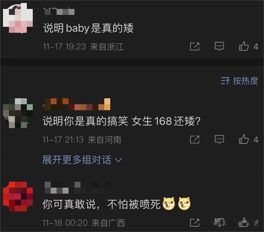Reply to the Guangxi comment
This screenshot has height=232, width=264.
(x=219, y=222)
